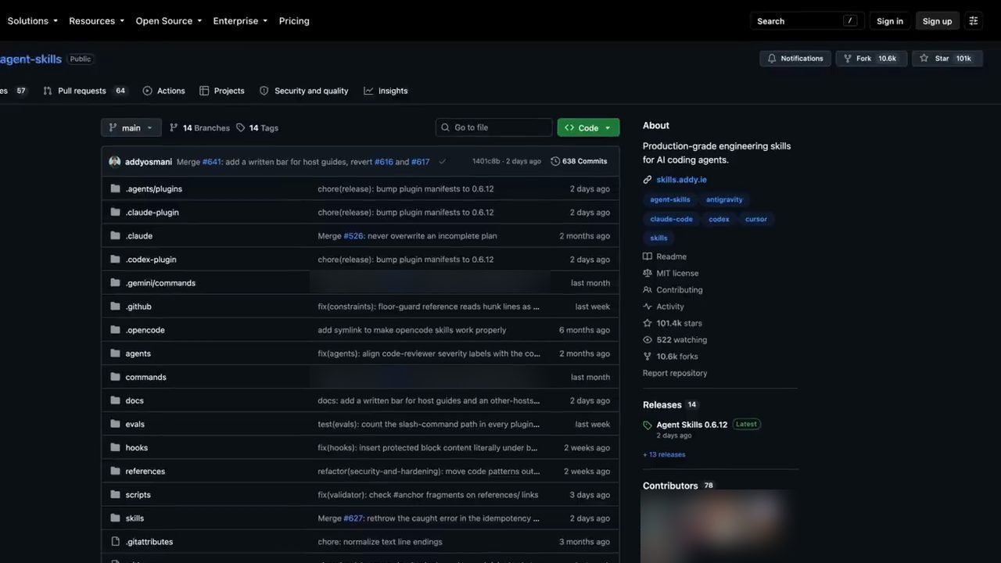Open the skills folder

135,518
